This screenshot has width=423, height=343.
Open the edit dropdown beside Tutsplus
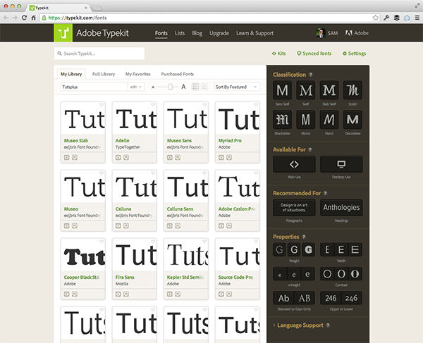(135, 87)
